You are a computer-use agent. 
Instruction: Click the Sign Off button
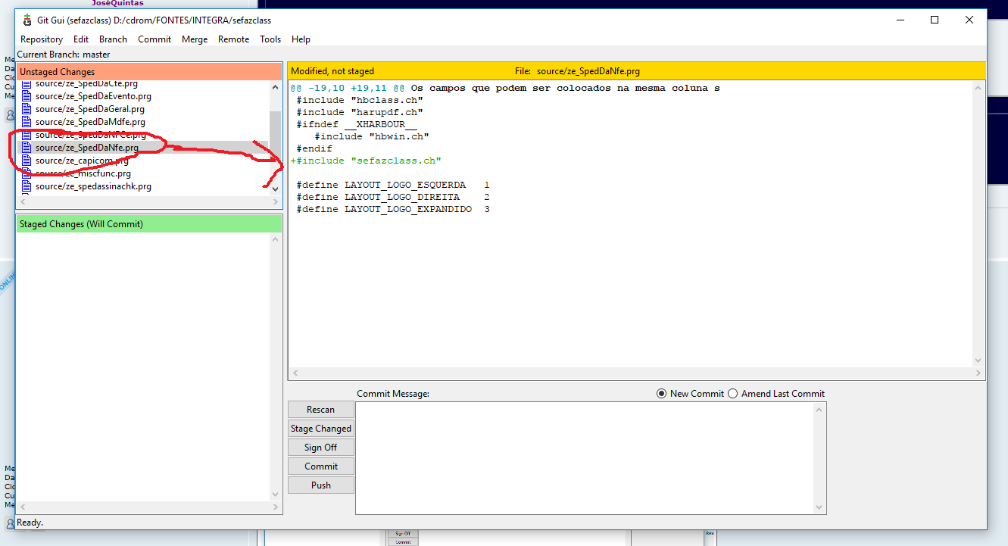321,448
